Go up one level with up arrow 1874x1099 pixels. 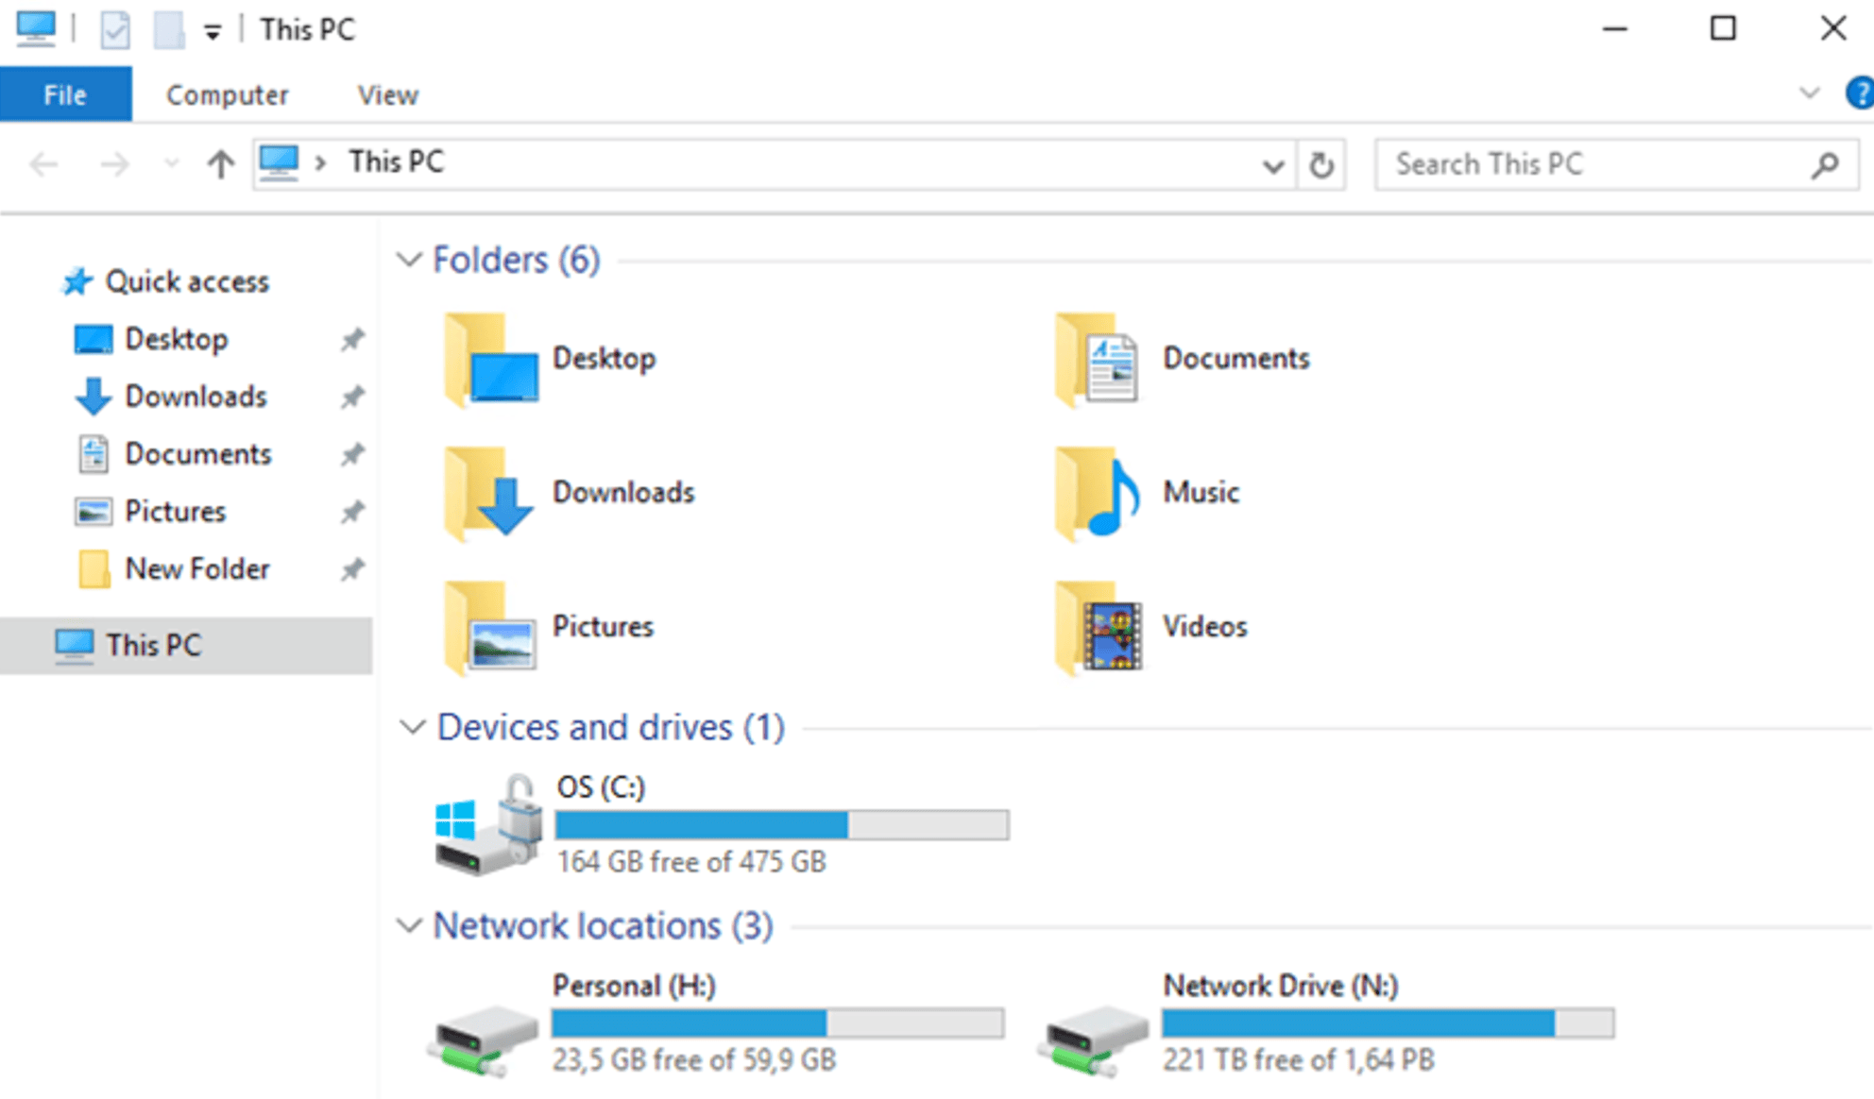220,165
